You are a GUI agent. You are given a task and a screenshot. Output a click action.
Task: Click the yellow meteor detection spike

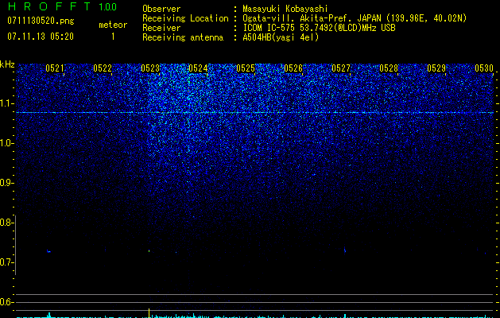[x=149, y=312]
